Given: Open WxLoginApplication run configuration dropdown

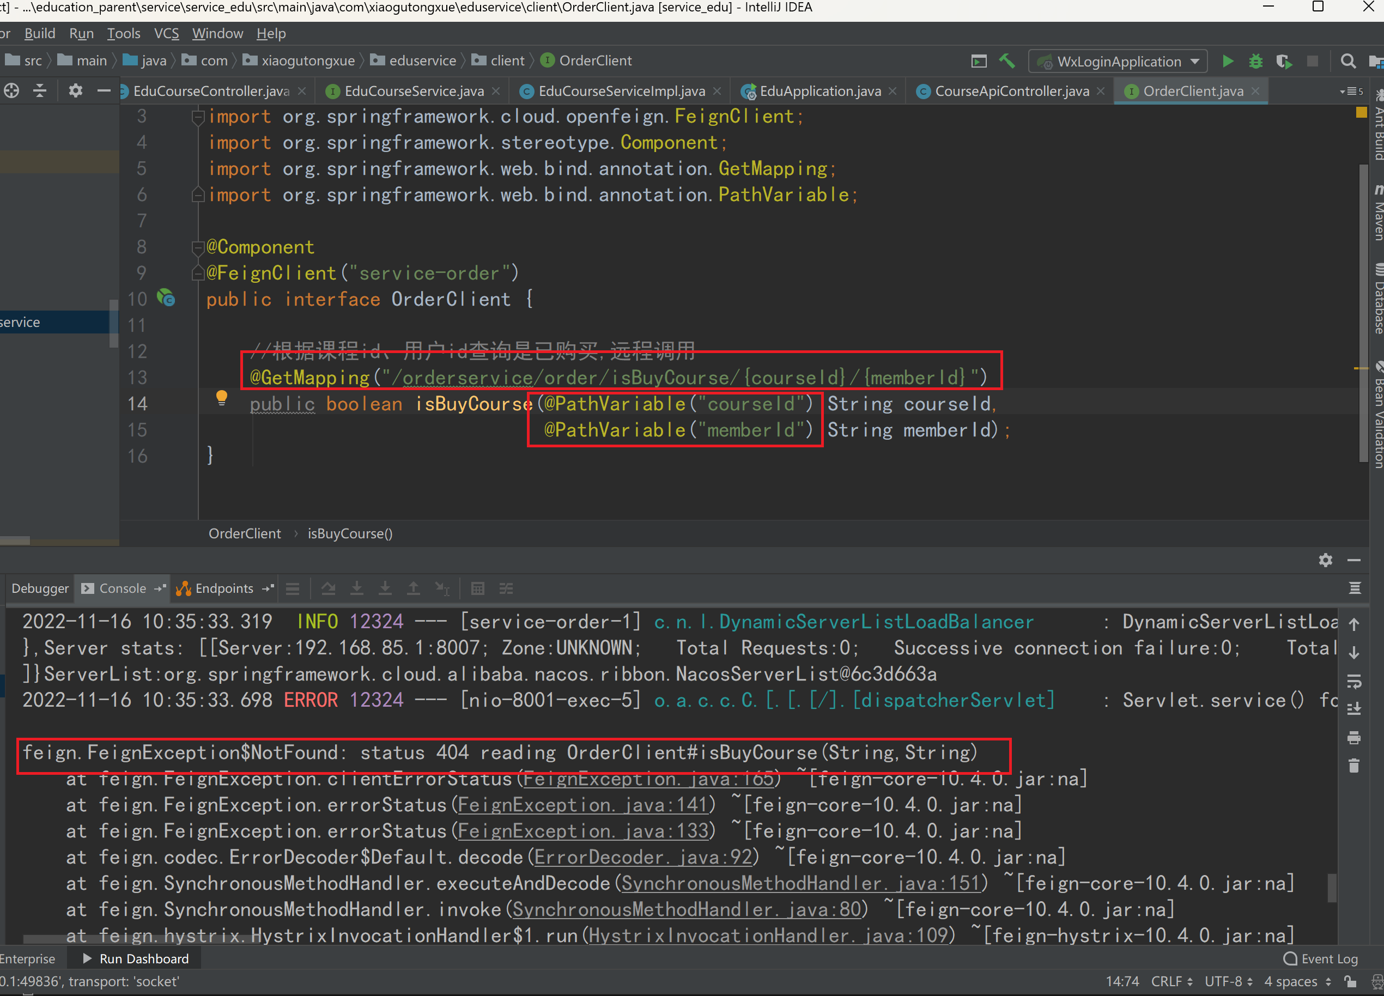Looking at the screenshot, I should point(1118,61).
